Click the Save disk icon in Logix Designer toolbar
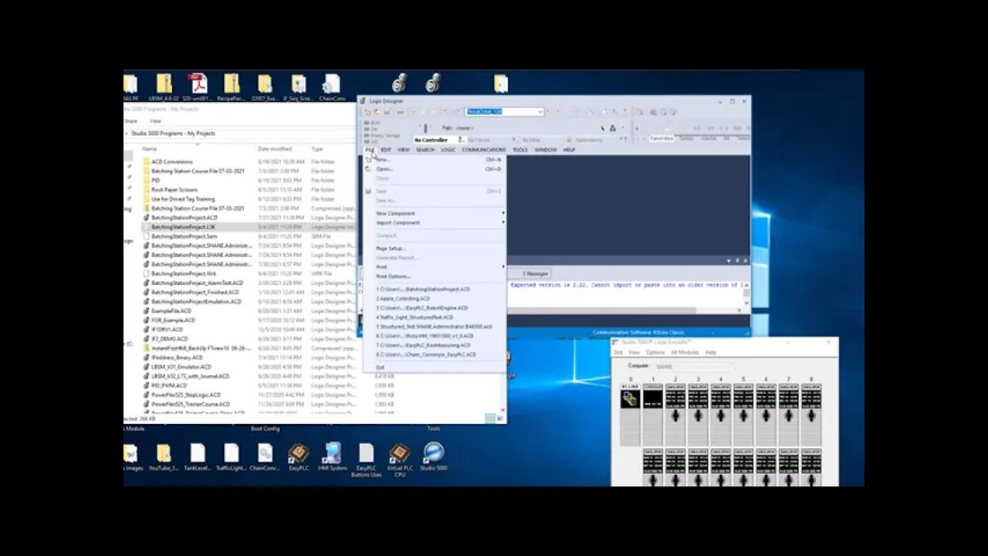This screenshot has height=556, width=988. click(x=387, y=112)
